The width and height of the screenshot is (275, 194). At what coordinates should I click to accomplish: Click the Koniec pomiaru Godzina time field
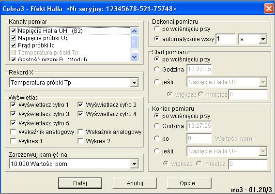199,126
